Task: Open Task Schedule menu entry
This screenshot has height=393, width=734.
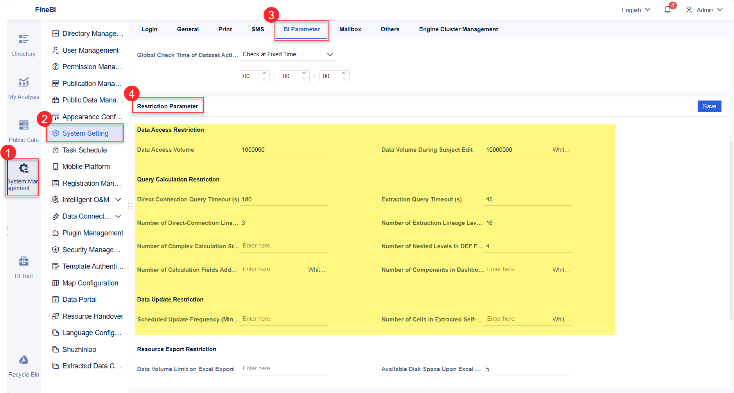Action: click(84, 150)
